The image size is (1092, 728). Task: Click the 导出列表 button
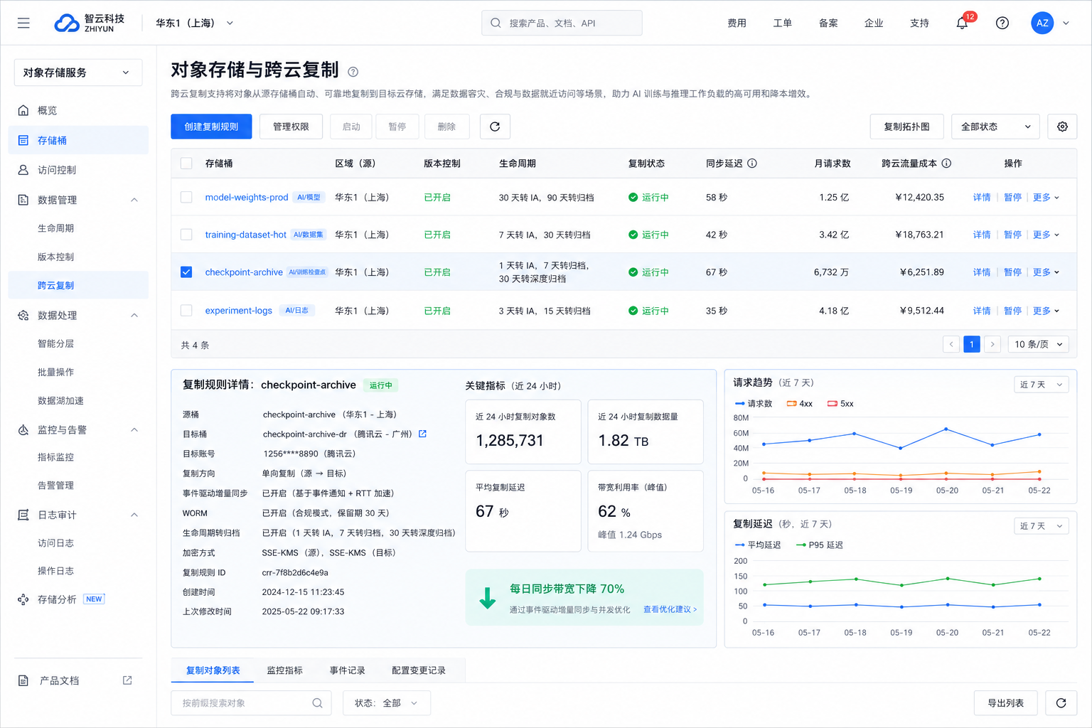click(1005, 703)
